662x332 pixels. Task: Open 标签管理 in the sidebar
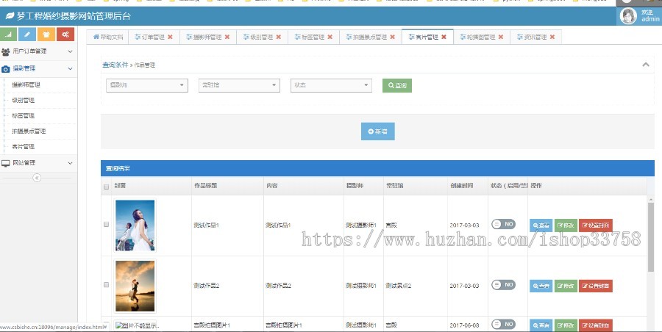24,115
